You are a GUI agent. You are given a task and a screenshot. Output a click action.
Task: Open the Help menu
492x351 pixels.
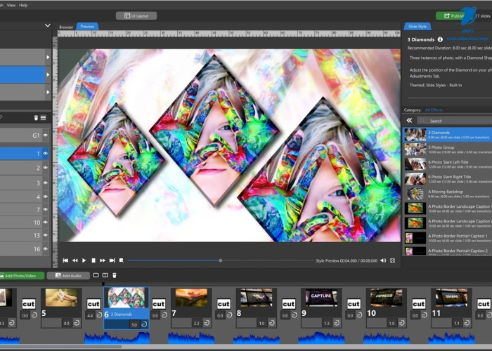pos(23,5)
